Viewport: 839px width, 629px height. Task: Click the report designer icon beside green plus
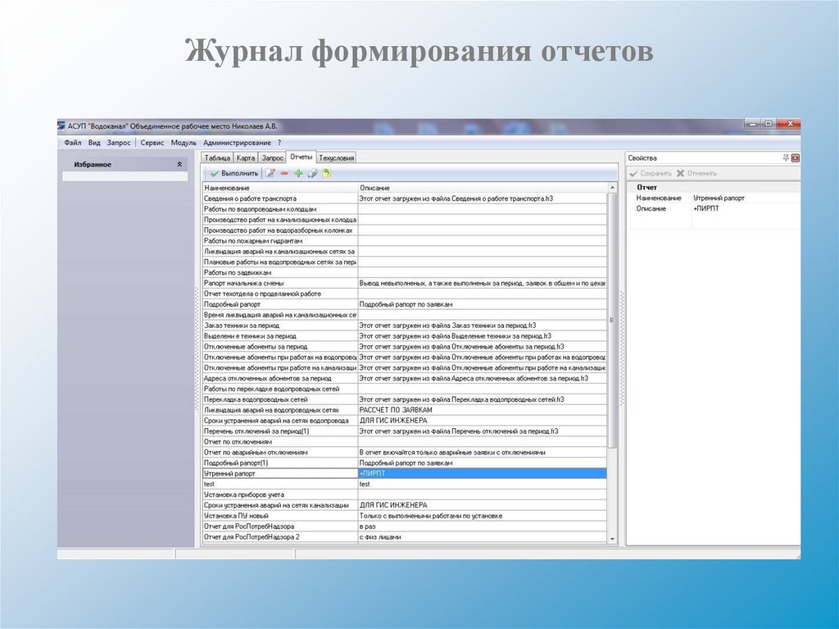312,173
